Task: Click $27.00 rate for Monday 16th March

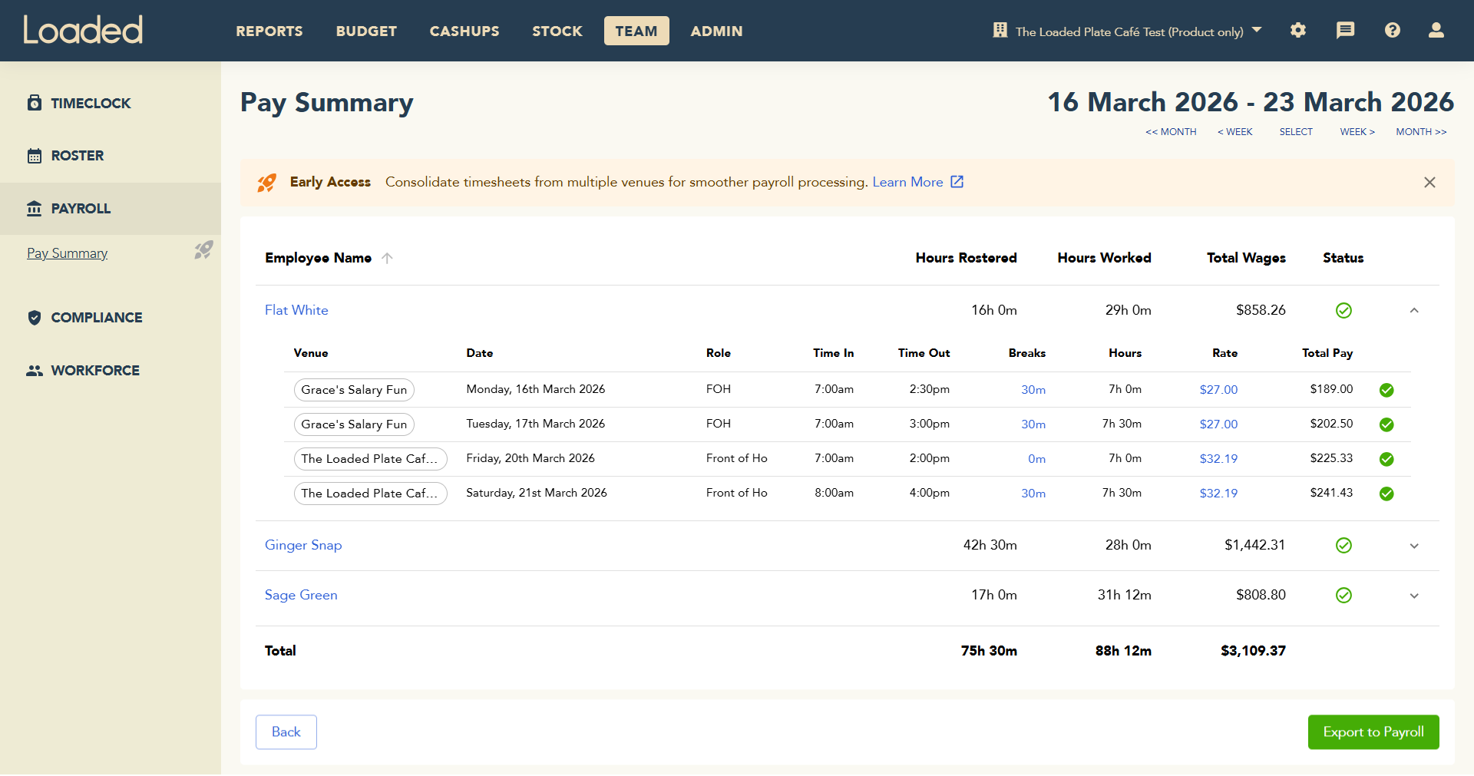Action: [1218, 390]
